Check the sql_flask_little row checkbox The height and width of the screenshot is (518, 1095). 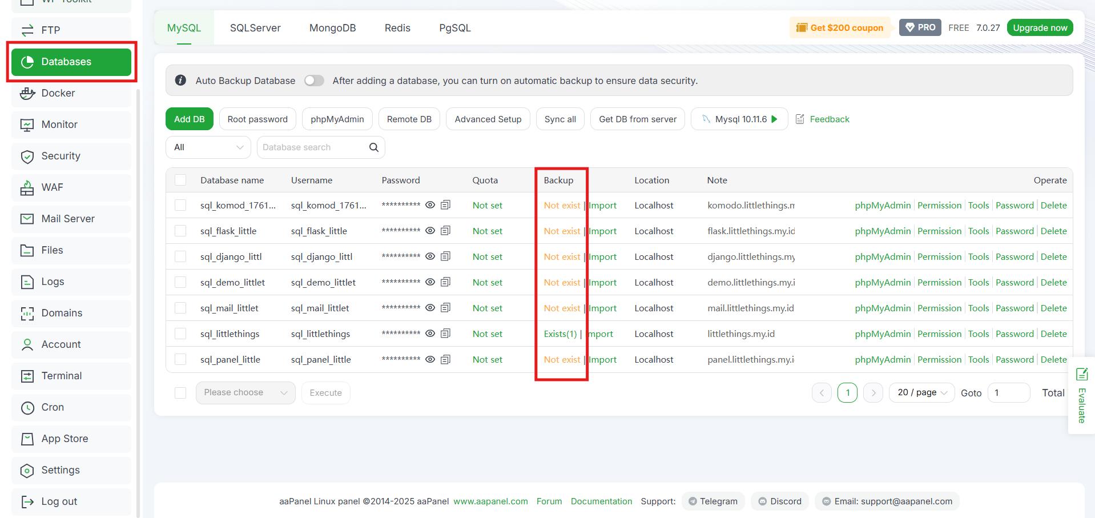pyautogui.click(x=180, y=231)
